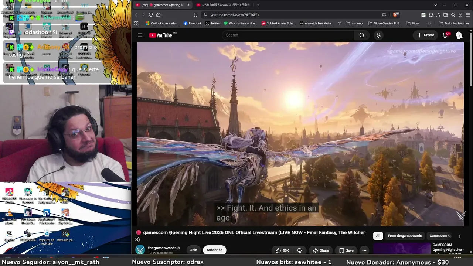The height and width of the screenshot is (266, 473).
Task: Select the All filter chip
Action: pos(378,236)
